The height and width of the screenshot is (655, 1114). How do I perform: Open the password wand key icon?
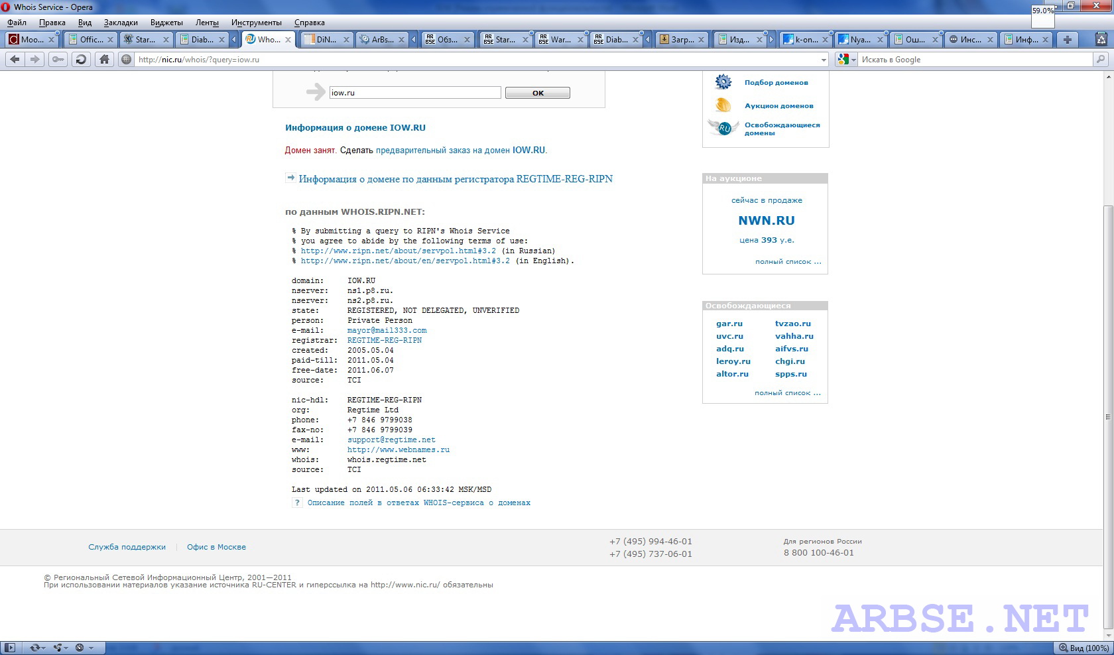coord(58,59)
